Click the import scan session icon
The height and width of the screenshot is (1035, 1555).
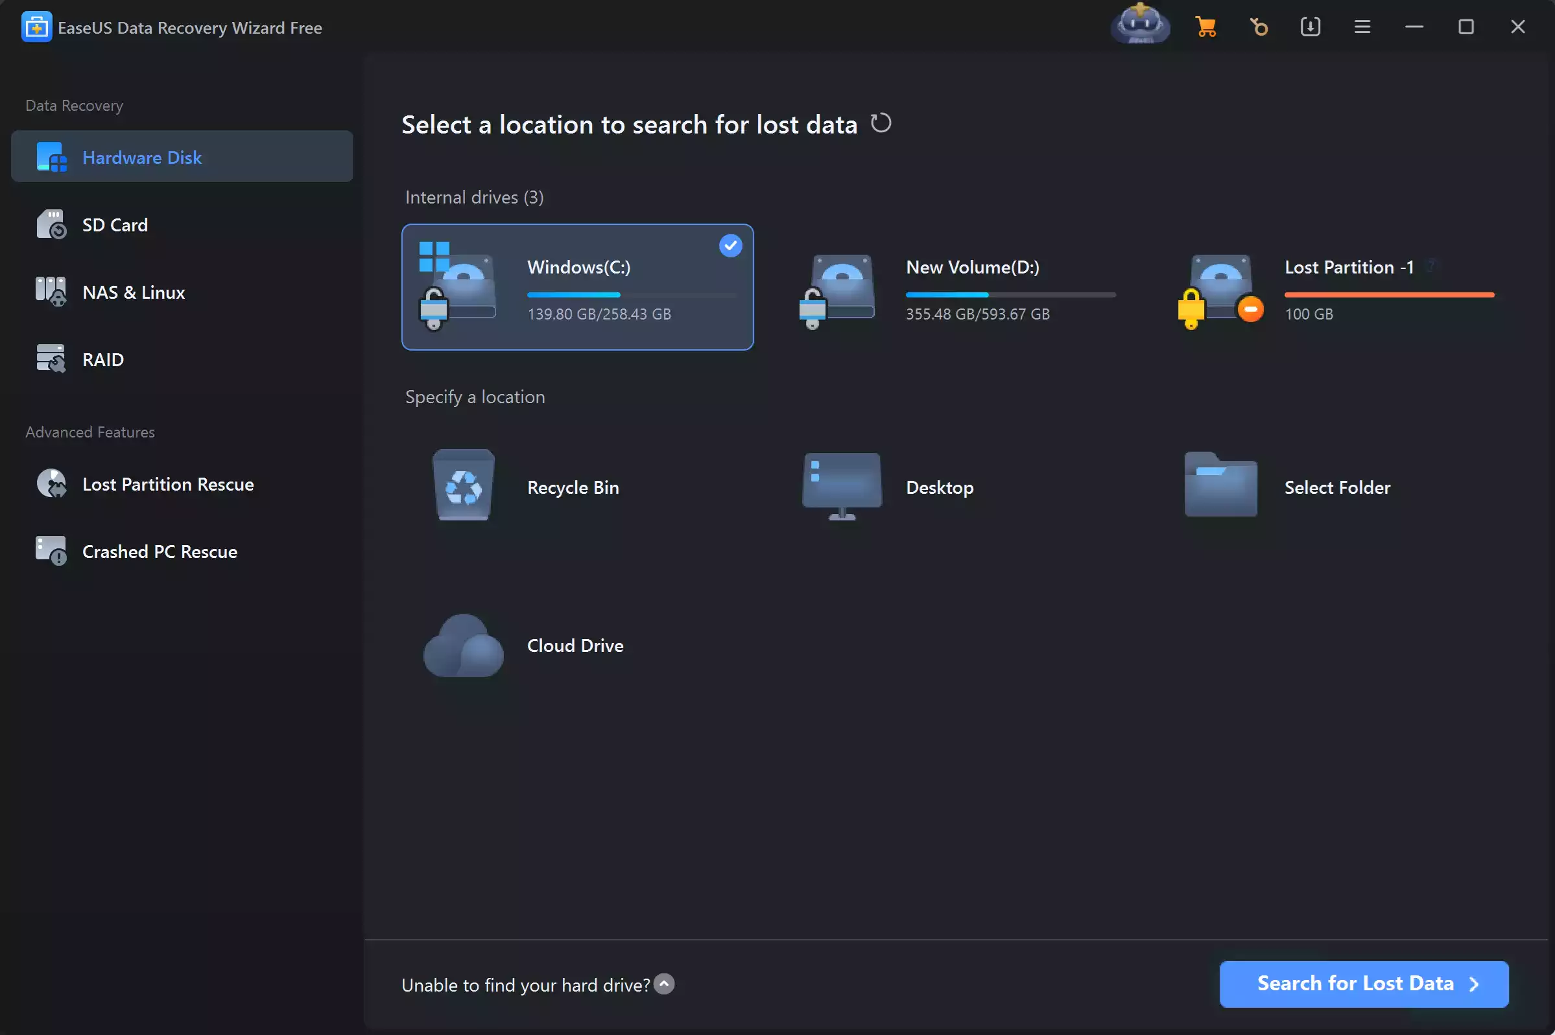tap(1310, 27)
